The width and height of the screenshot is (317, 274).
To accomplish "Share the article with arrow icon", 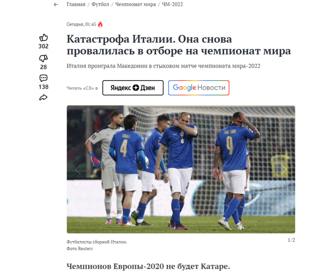I will tap(43, 98).
